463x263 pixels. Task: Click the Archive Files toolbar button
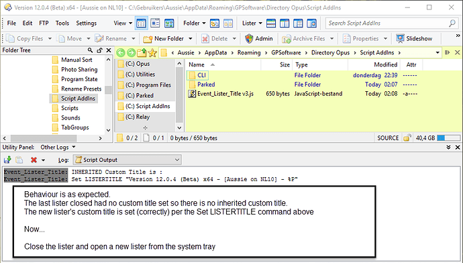click(303, 38)
